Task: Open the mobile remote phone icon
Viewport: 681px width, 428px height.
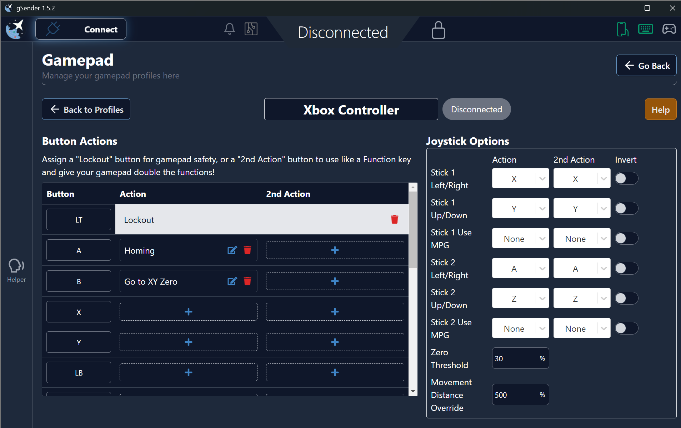Action: [x=622, y=29]
